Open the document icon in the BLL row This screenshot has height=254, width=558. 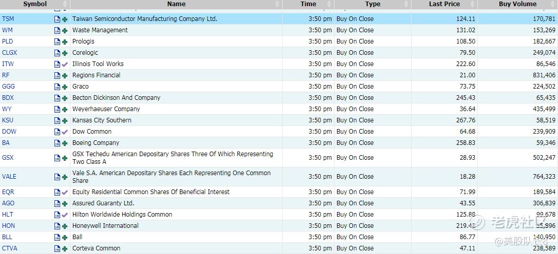click(x=58, y=238)
